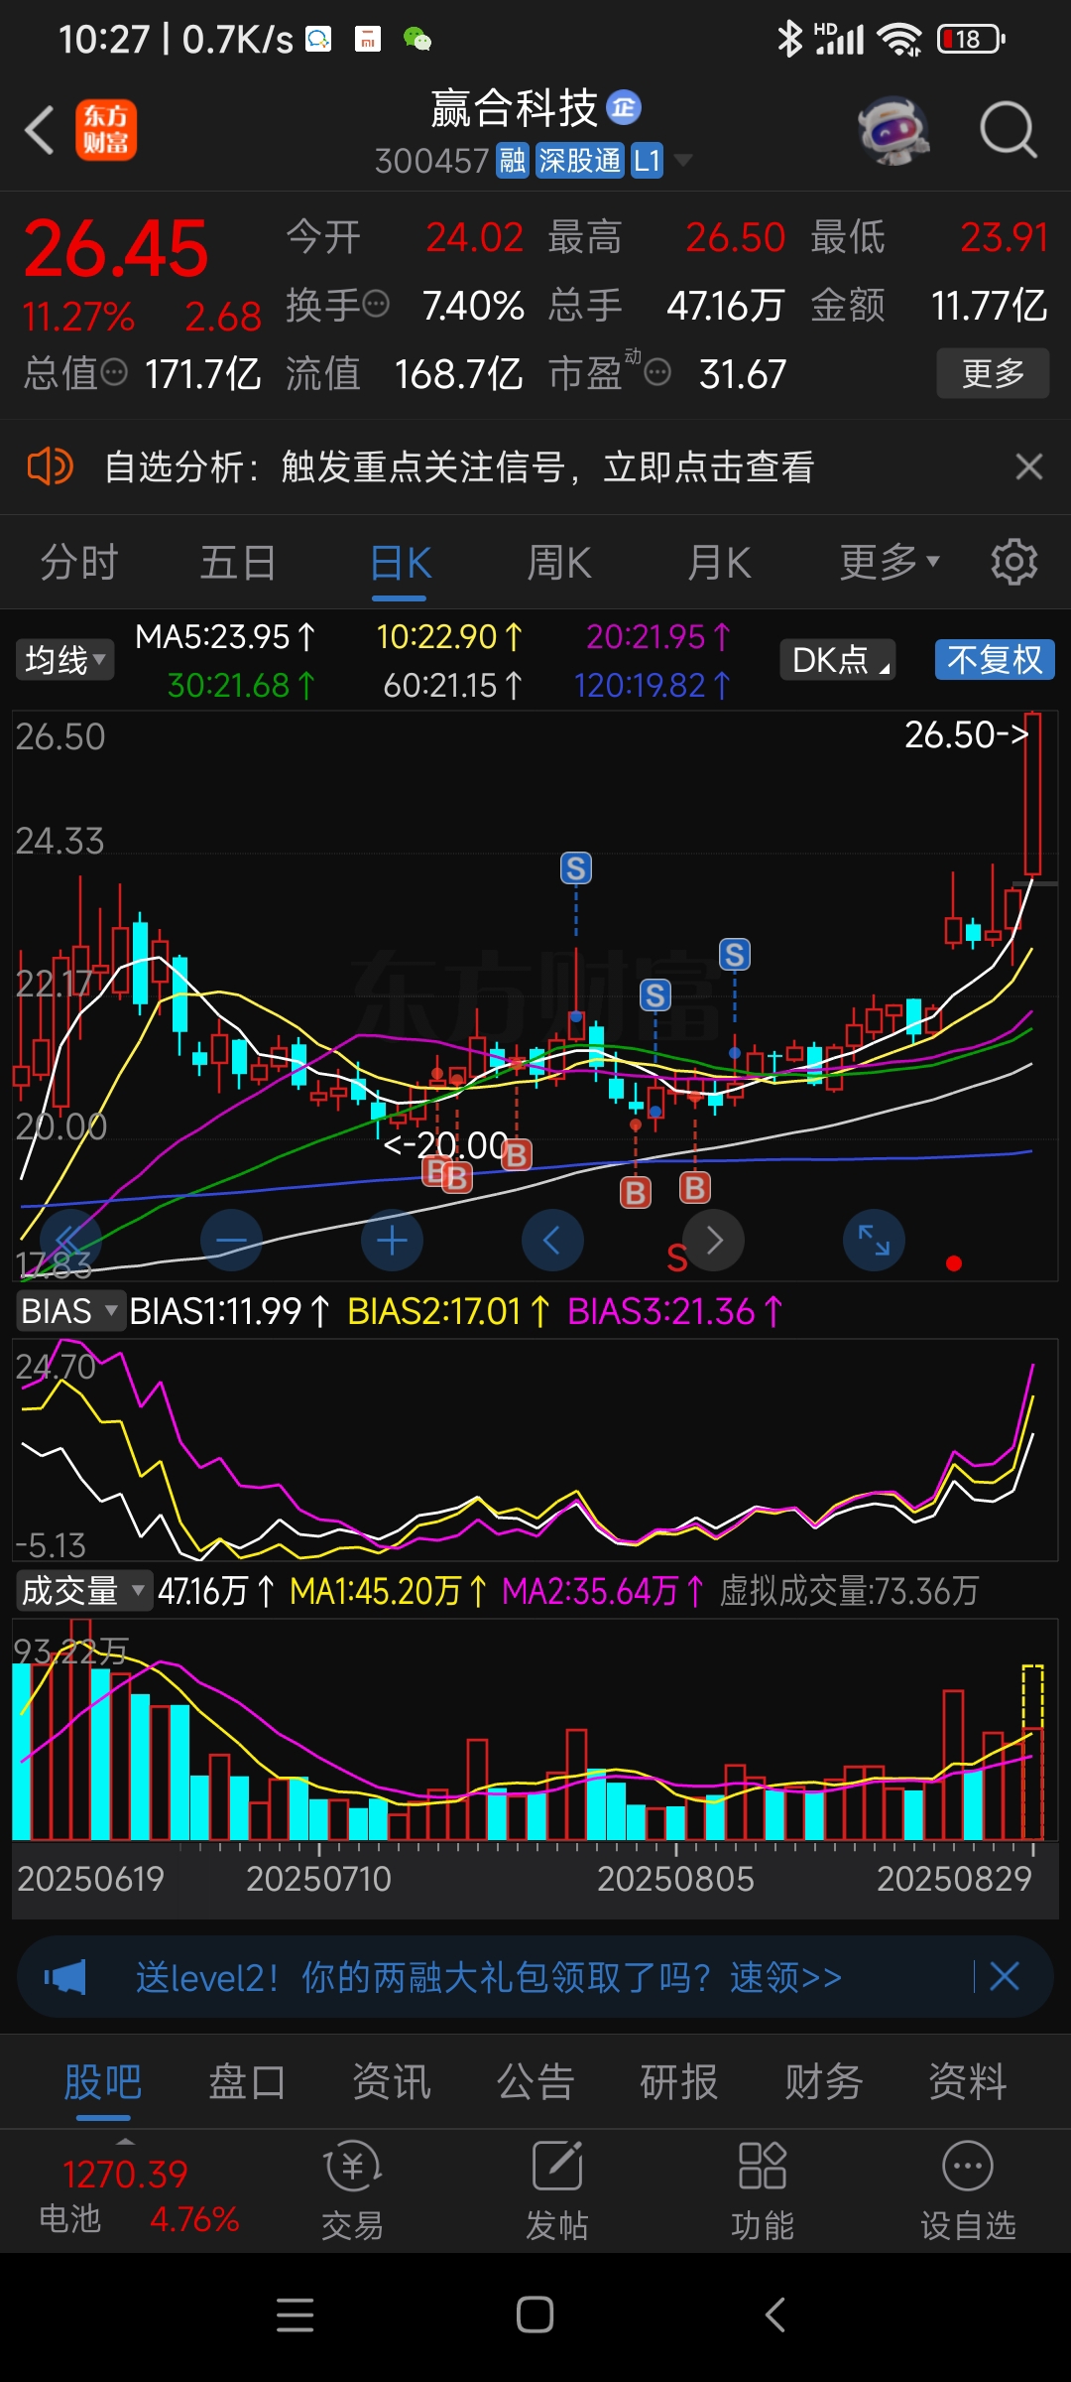Viewport: 1071px width, 2382px height.
Task: Tap the back arrow at top left
Action: [x=40, y=130]
